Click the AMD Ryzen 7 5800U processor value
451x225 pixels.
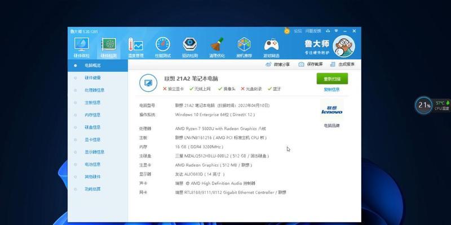pyautogui.click(x=220, y=129)
